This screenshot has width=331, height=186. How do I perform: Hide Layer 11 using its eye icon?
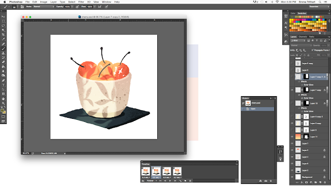(292, 136)
